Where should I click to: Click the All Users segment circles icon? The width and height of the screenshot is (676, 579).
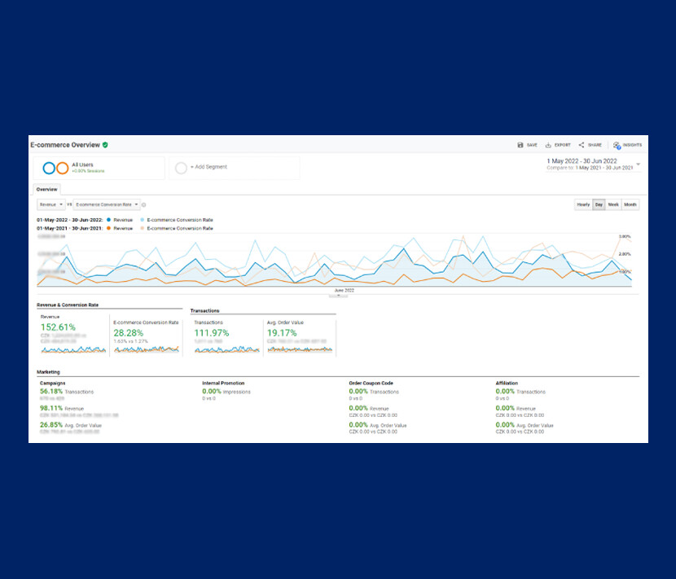click(x=55, y=168)
